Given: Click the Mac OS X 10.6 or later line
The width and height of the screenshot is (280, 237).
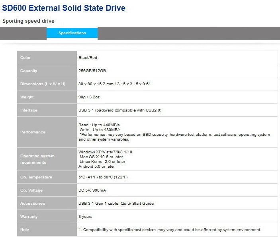Looking at the screenshot, I should click(x=101, y=157).
